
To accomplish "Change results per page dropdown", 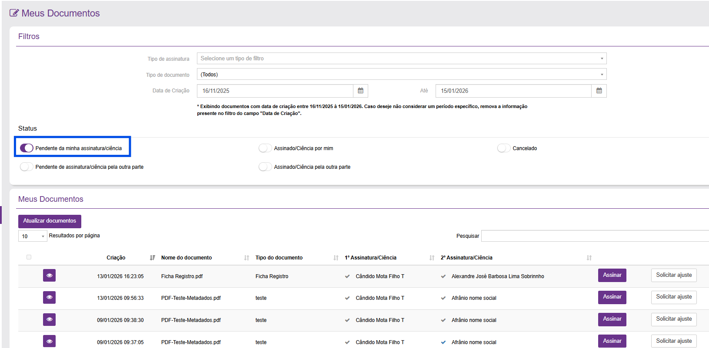I will (33, 236).
